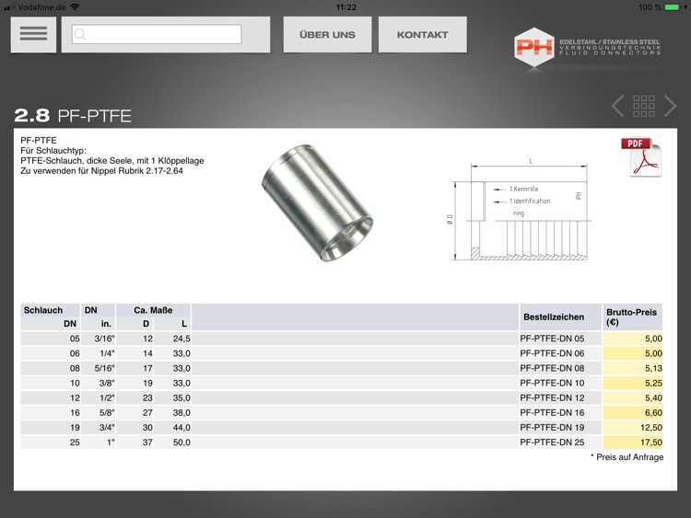Select order code PF-PTFE-DN 10

pyautogui.click(x=552, y=383)
